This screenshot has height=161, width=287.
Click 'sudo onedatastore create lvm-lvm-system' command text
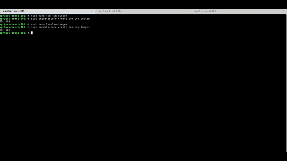[x=60, y=19]
